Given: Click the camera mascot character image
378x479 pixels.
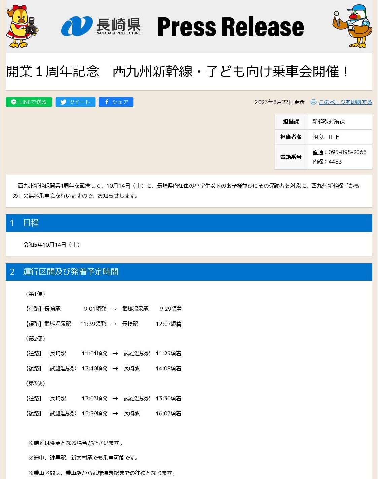Looking at the screenshot, I should click(22, 26).
